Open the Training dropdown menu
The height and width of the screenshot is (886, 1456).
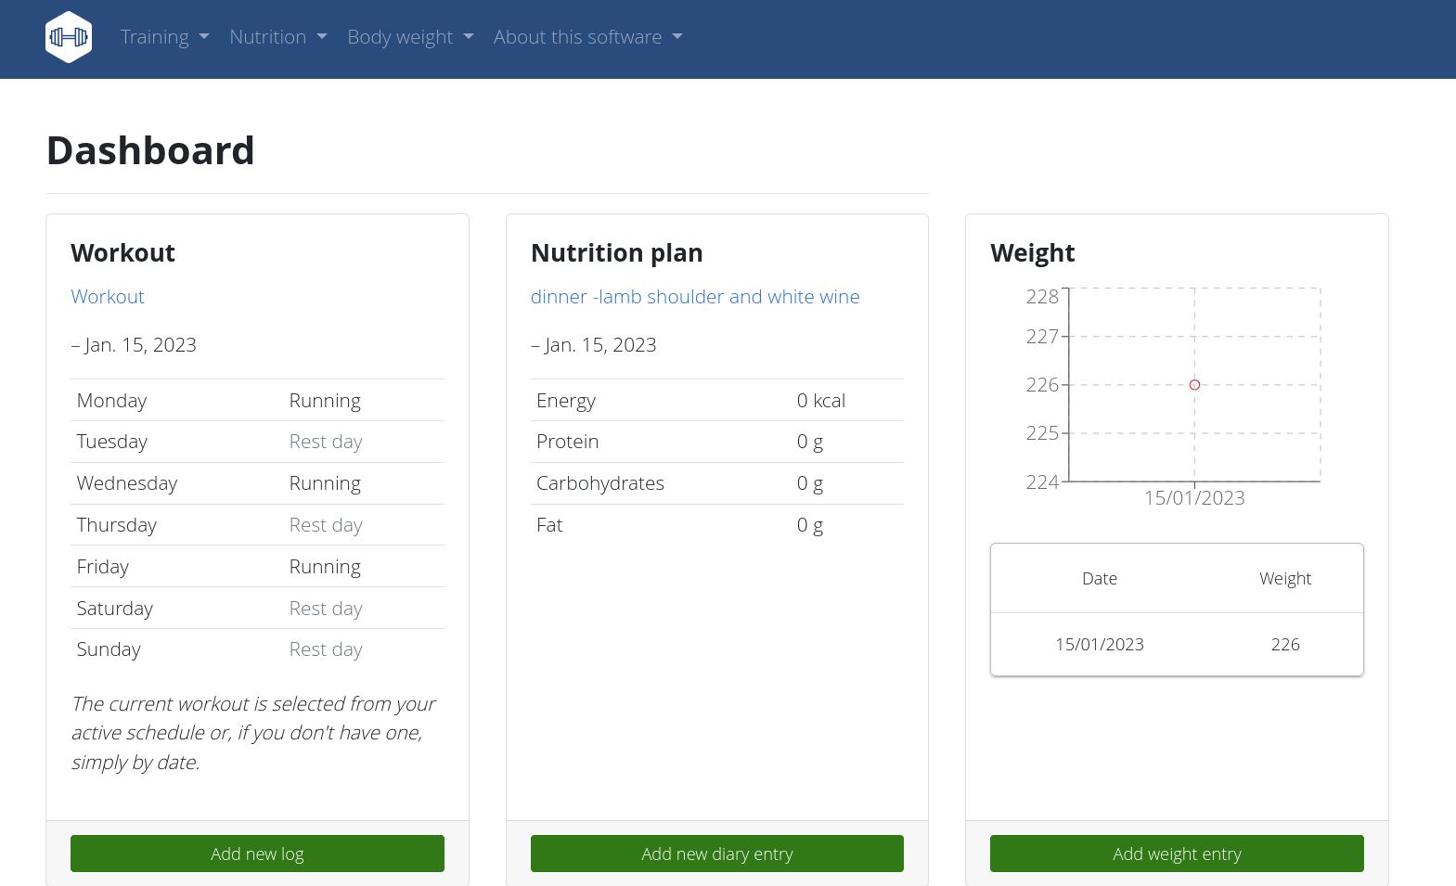click(x=164, y=37)
